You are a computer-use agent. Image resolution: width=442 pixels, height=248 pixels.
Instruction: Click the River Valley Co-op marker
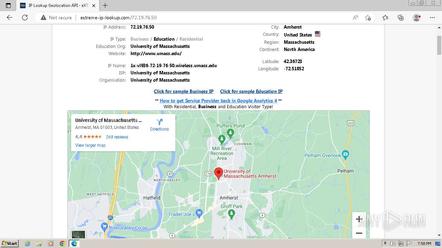[104, 227]
